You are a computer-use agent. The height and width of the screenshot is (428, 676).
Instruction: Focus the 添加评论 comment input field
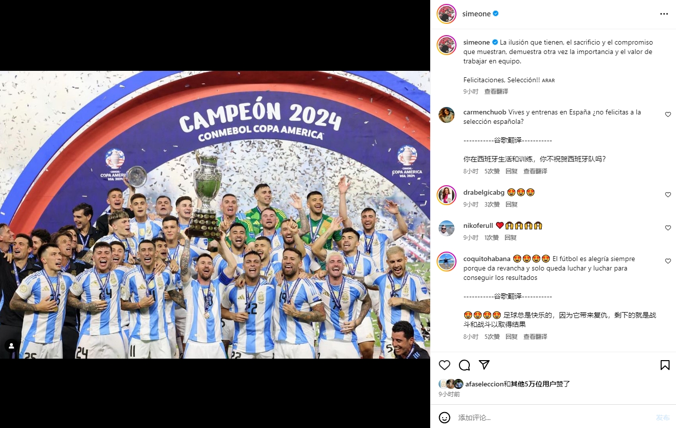pyautogui.click(x=553, y=418)
